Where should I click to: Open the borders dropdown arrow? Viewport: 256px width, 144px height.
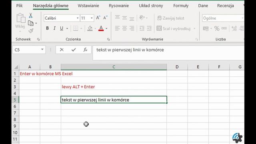coord(81,28)
